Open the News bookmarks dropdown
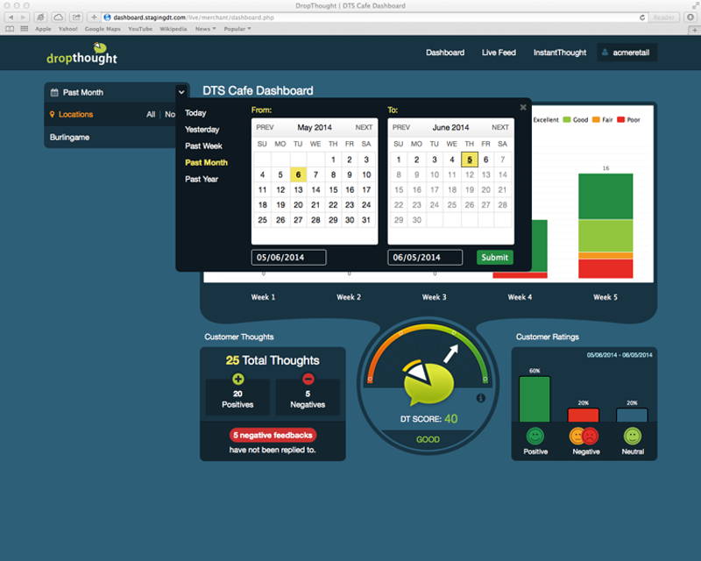Image resolution: width=701 pixels, height=561 pixels. (205, 29)
